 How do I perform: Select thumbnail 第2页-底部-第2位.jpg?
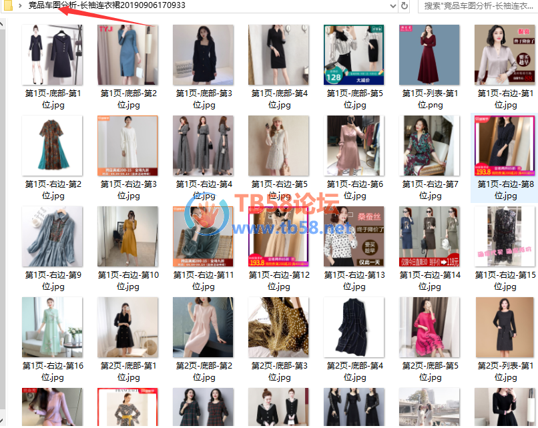coord(203,327)
